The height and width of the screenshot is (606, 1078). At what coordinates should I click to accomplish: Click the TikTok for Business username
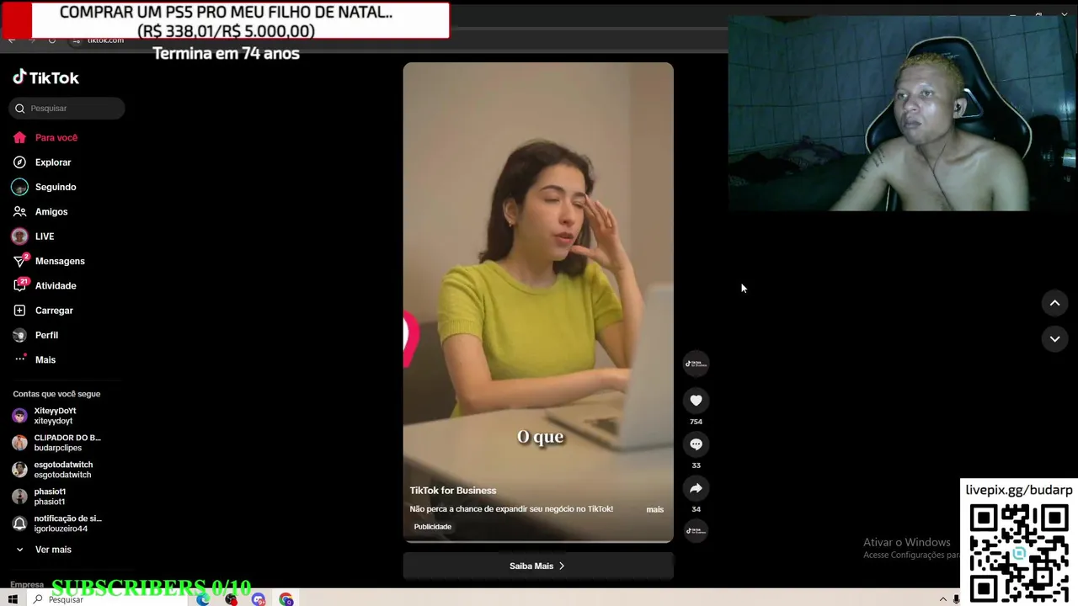453,491
